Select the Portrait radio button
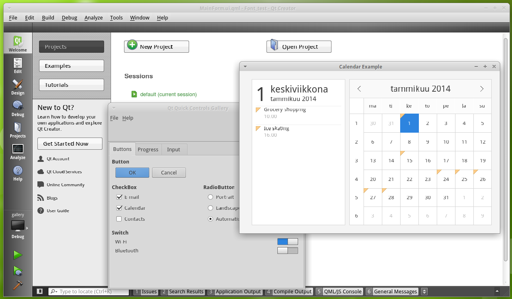512x299 pixels. pyautogui.click(x=210, y=197)
